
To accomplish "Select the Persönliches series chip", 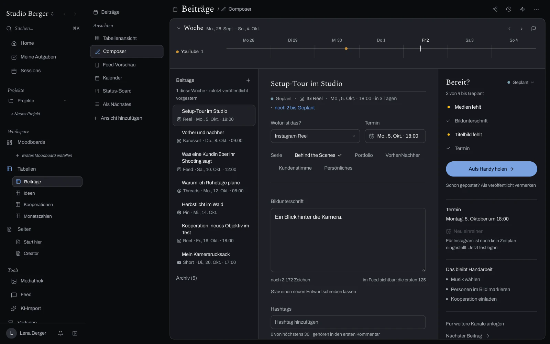I will tap(338, 168).
